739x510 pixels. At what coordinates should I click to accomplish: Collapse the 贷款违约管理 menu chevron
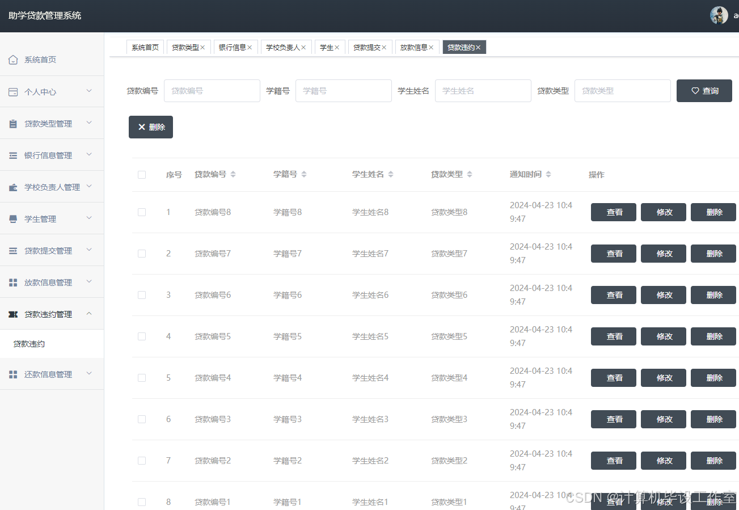click(89, 313)
